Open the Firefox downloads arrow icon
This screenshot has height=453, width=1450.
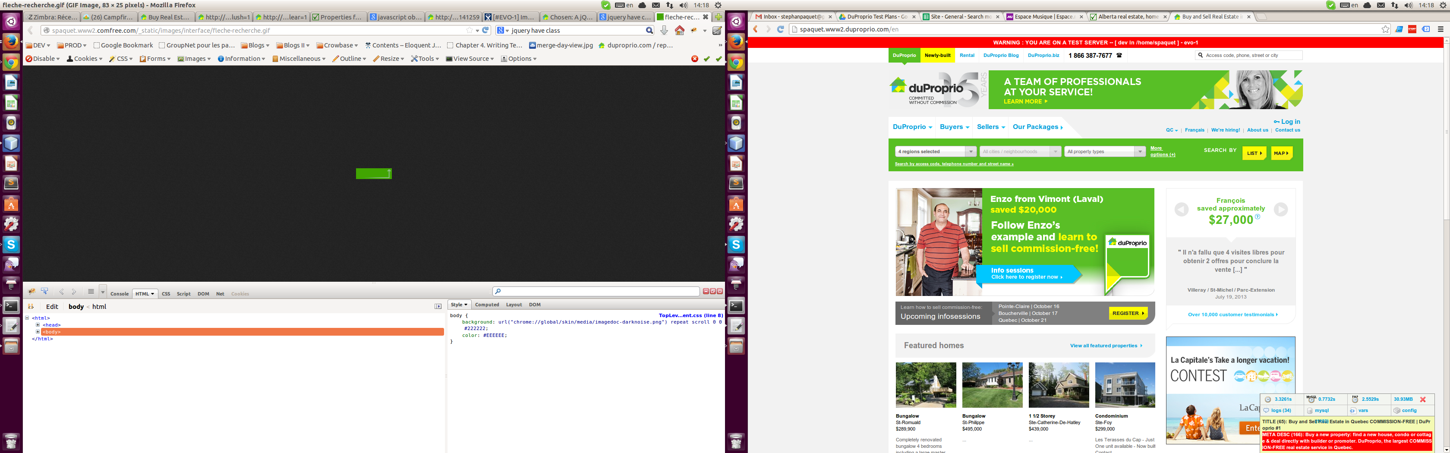pyautogui.click(x=664, y=30)
